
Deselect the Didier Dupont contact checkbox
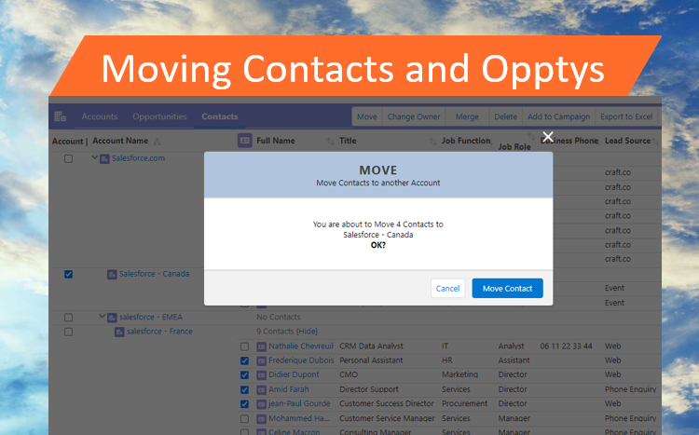pyautogui.click(x=244, y=374)
